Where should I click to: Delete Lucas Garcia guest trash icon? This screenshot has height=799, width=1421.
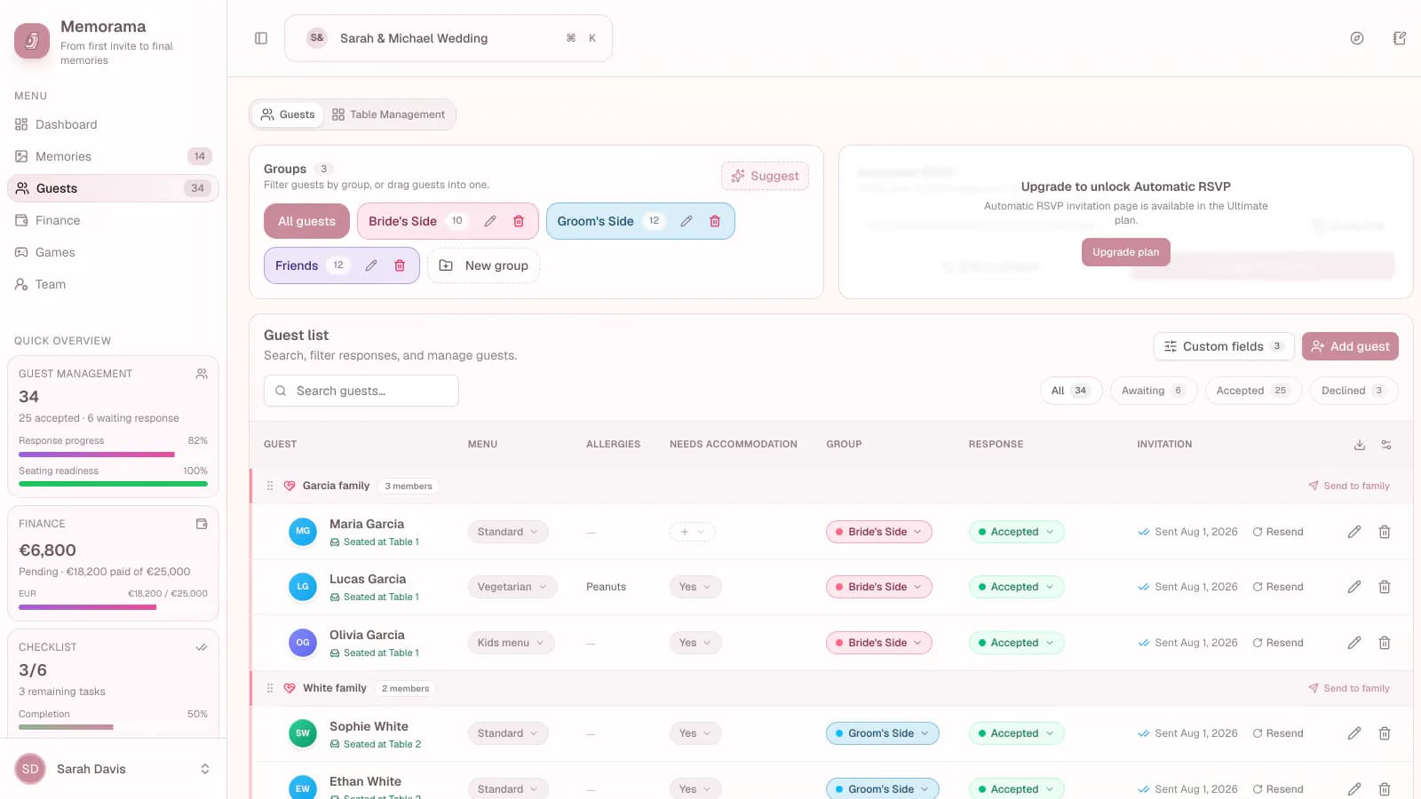coord(1385,587)
